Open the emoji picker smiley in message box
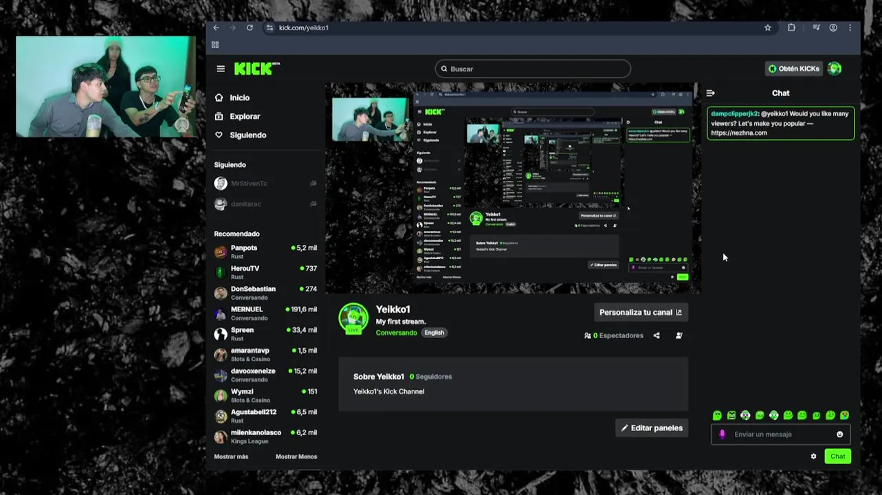The width and height of the screenshot is (882, 495). click(x=839, y=434)
